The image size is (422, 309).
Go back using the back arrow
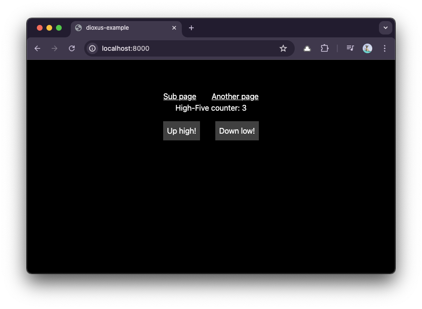[x=37, y=48]
